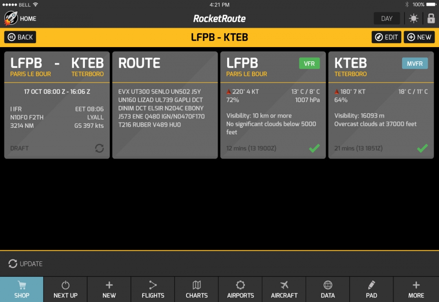Tap 3214 NM distance value
The image size is (439, 302).
pos(22,126)
